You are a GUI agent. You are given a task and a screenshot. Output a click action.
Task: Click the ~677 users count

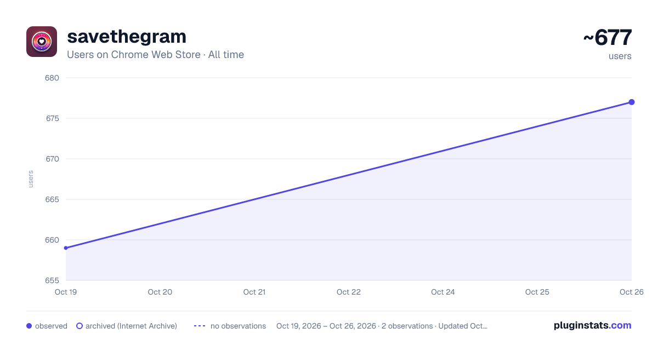tap(608, 38)
